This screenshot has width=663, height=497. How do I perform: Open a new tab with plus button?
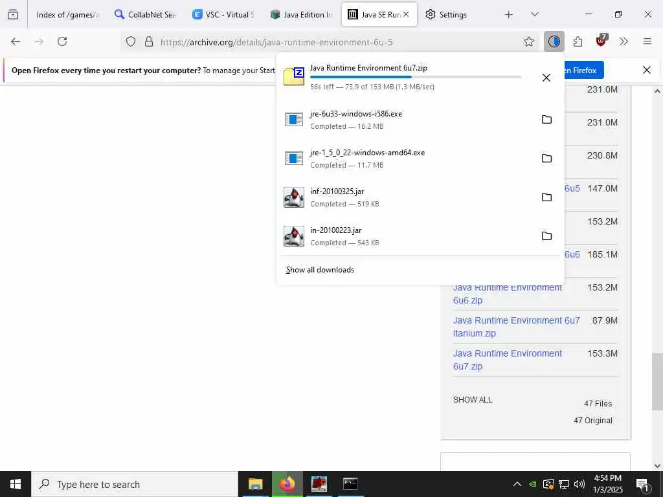(509, 14)
